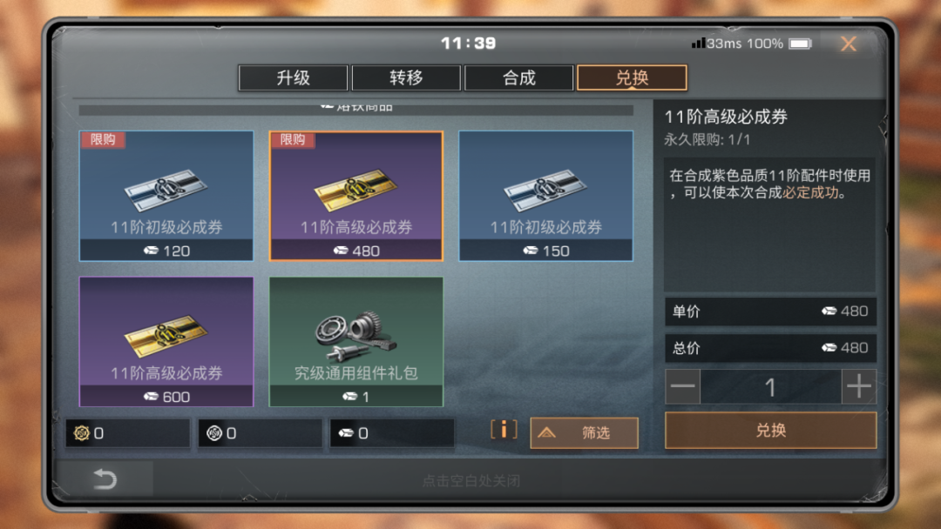
Task: Open the 合成 tab
Action: pos(519,78)
